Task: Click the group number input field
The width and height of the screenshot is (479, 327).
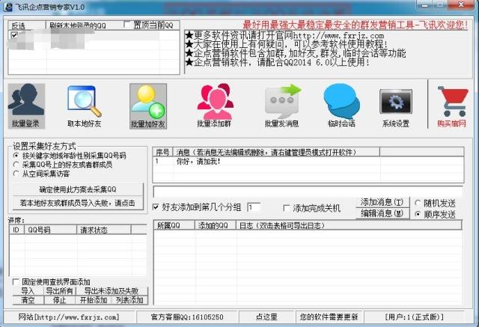Action: coord(254,207)
